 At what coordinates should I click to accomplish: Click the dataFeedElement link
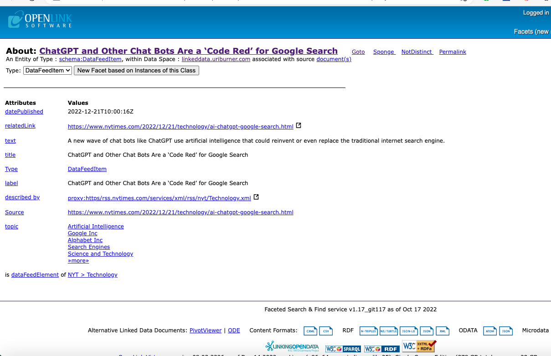[35, 275]
